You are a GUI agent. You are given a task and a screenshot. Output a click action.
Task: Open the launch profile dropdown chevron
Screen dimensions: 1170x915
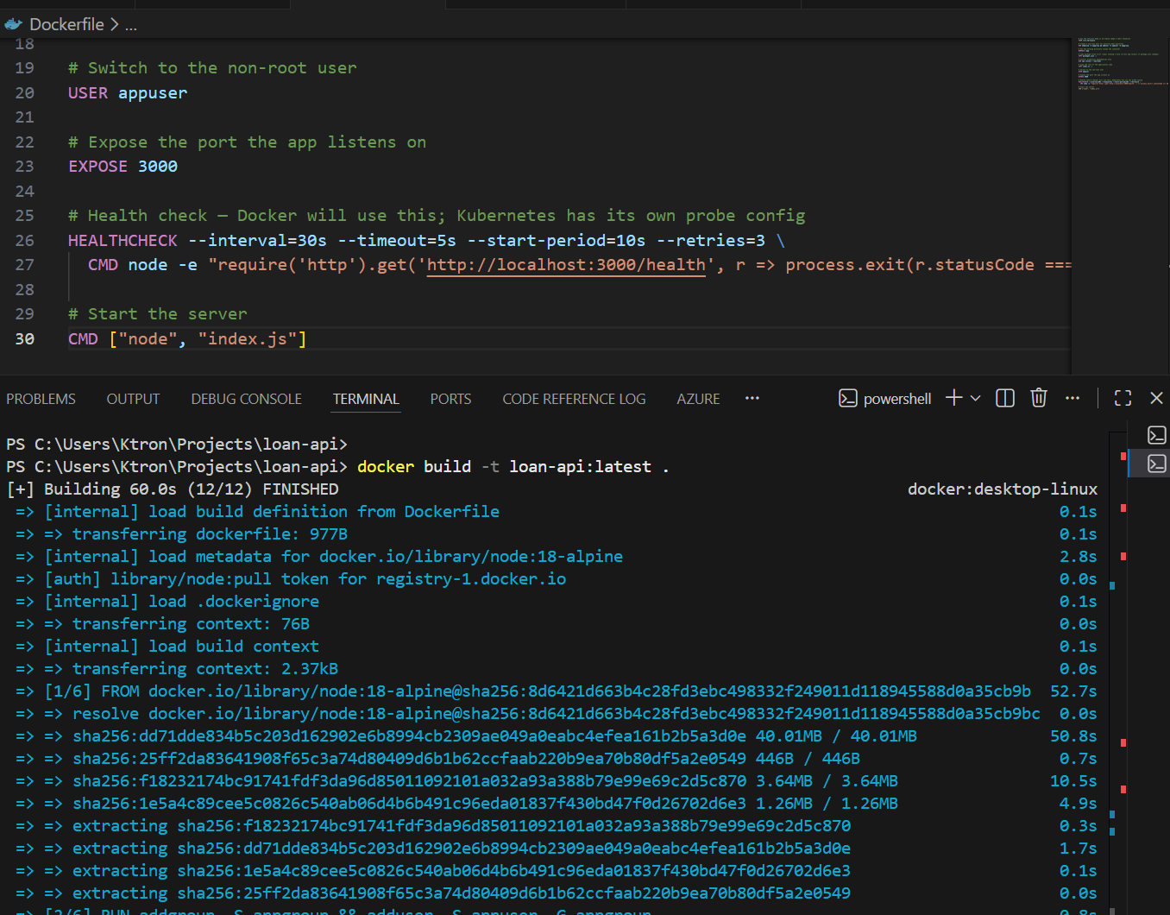click(x=976, y=398)
